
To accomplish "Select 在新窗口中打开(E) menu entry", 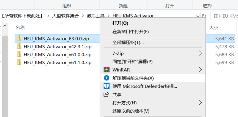I will (130, 32).
